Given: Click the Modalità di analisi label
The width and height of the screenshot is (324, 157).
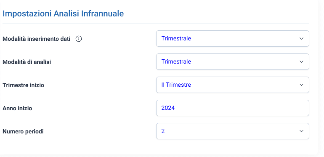Looking at the screenshot, I should (27, 62).
